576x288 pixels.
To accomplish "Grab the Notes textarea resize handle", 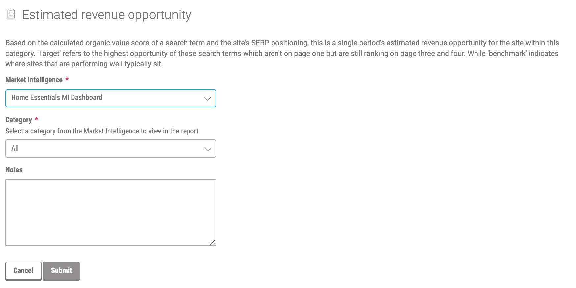I will [x=213, y=243].
